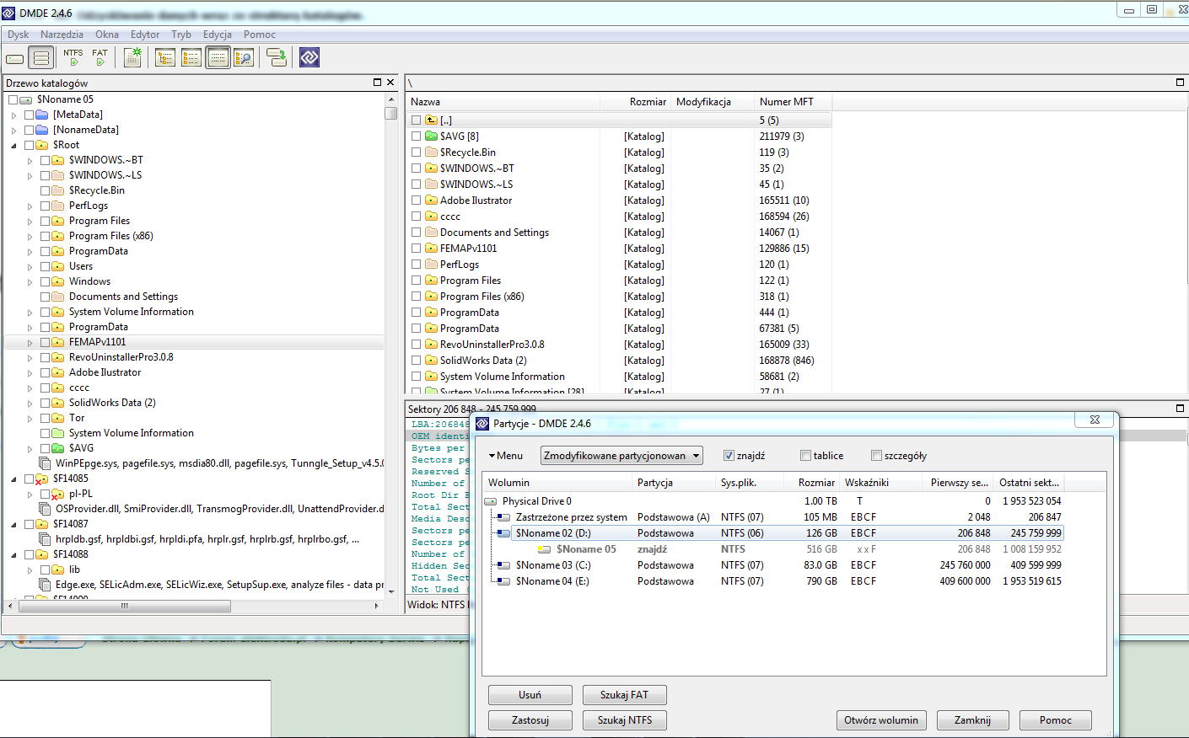Image resolution: width=1189 pixels, height=738 pixels.
Task: Click the Zastosuj button
Action: click(530, 720)
